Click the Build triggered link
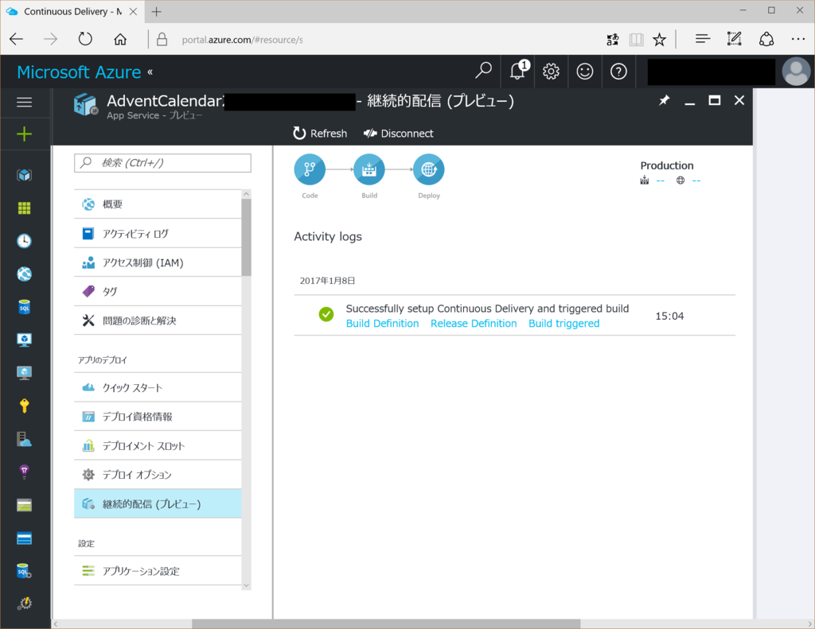This screenshot has width=815, height=629. (564, 324)
